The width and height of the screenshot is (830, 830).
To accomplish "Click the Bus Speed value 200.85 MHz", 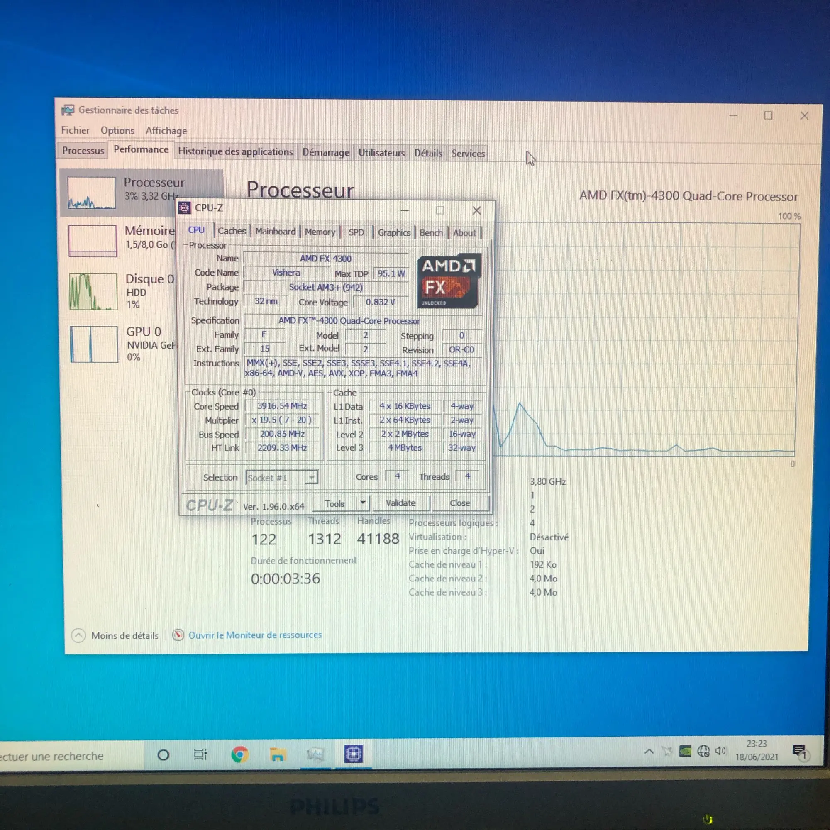I will (x=282, y=434).
